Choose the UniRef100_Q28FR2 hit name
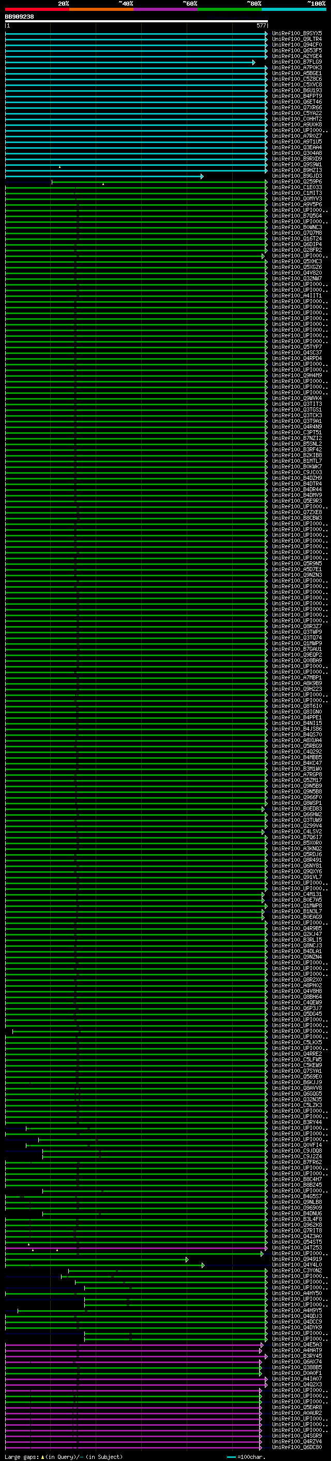The height and width of the screenshot is (1461, 331). (297, 250)
